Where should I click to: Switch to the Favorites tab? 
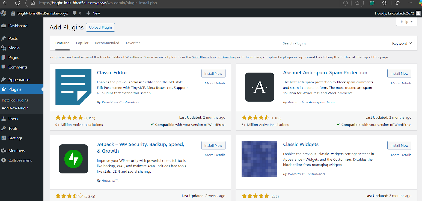coord(133,43)
